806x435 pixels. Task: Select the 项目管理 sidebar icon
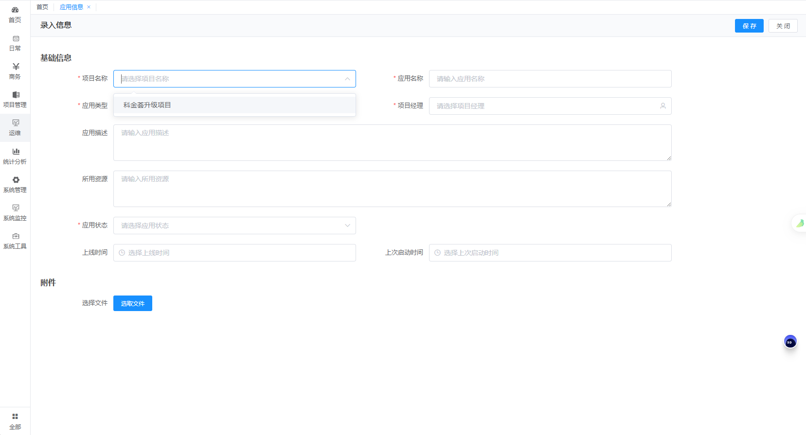pyautogui.click(x=16, y=95)
